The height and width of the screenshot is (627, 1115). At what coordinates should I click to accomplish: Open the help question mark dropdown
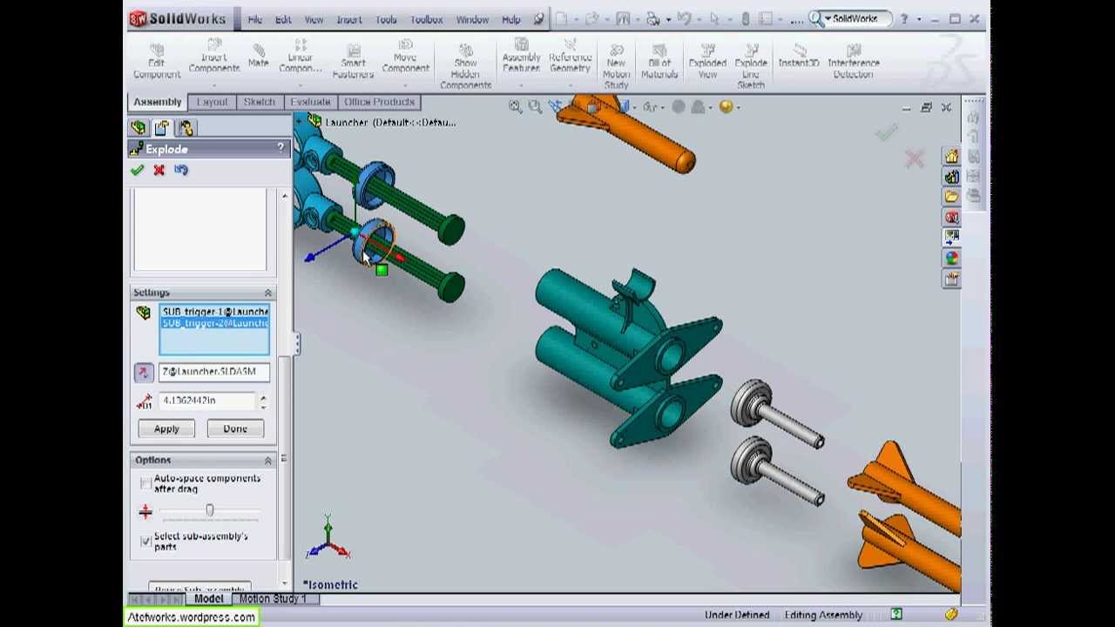point(919,19)
